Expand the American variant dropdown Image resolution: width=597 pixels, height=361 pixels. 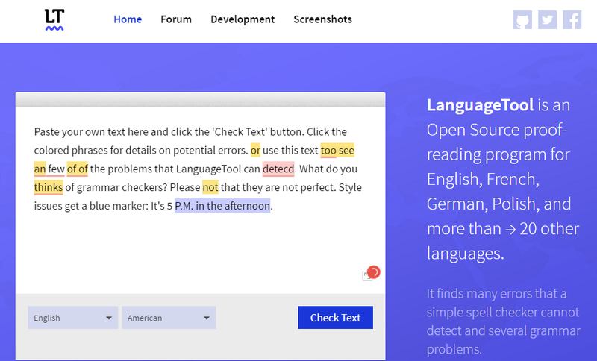pos(169,318)
